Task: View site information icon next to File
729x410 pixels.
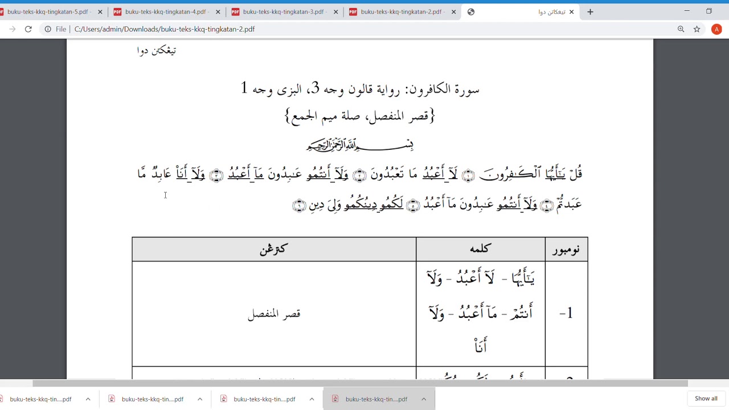Action: (48, 29)
